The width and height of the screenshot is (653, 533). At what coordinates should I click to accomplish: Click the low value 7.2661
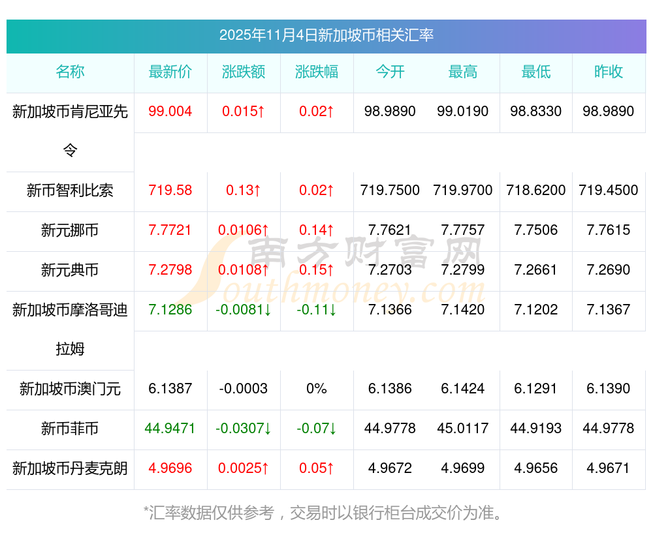point(536,269)
